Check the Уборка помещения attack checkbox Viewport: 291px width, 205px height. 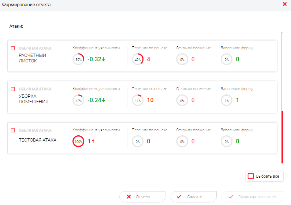click(13, 89)
